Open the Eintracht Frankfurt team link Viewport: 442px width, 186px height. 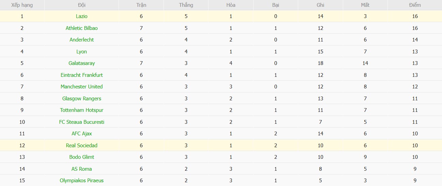tap(82, 75)
